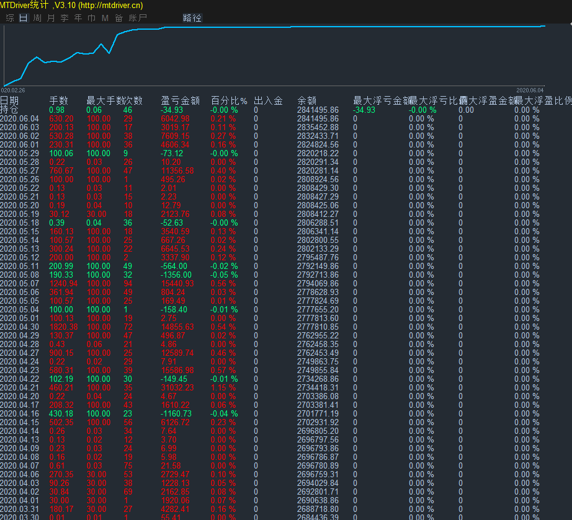Viewport: 572px width, 520px height.
Task: Click profit value 11356.58
Action: (177, 171)
